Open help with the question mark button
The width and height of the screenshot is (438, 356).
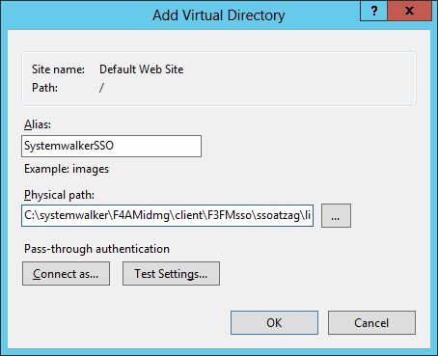tap(373, 11)
